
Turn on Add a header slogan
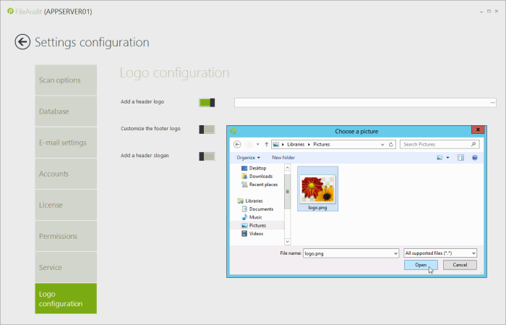tap(207, 156)
